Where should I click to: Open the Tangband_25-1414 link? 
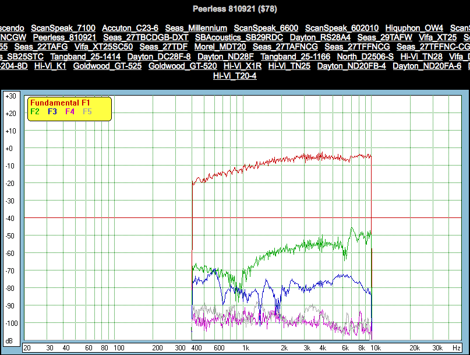click(86, 57)
